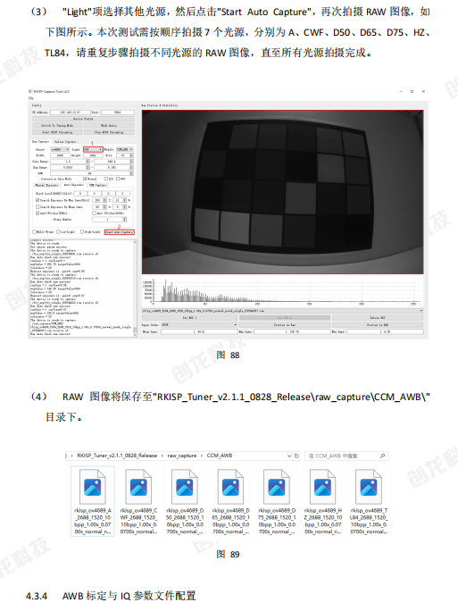
Task: Select the rkisp_ov4689_D75 file icon
Action: click(x=277, y=487)
